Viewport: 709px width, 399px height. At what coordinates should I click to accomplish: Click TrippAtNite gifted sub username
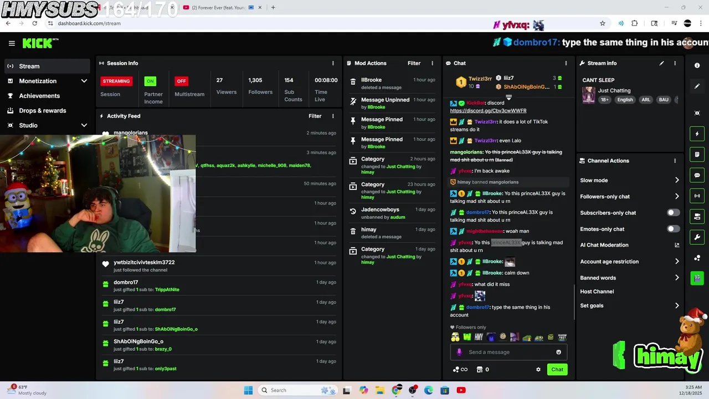coord(167,290)
